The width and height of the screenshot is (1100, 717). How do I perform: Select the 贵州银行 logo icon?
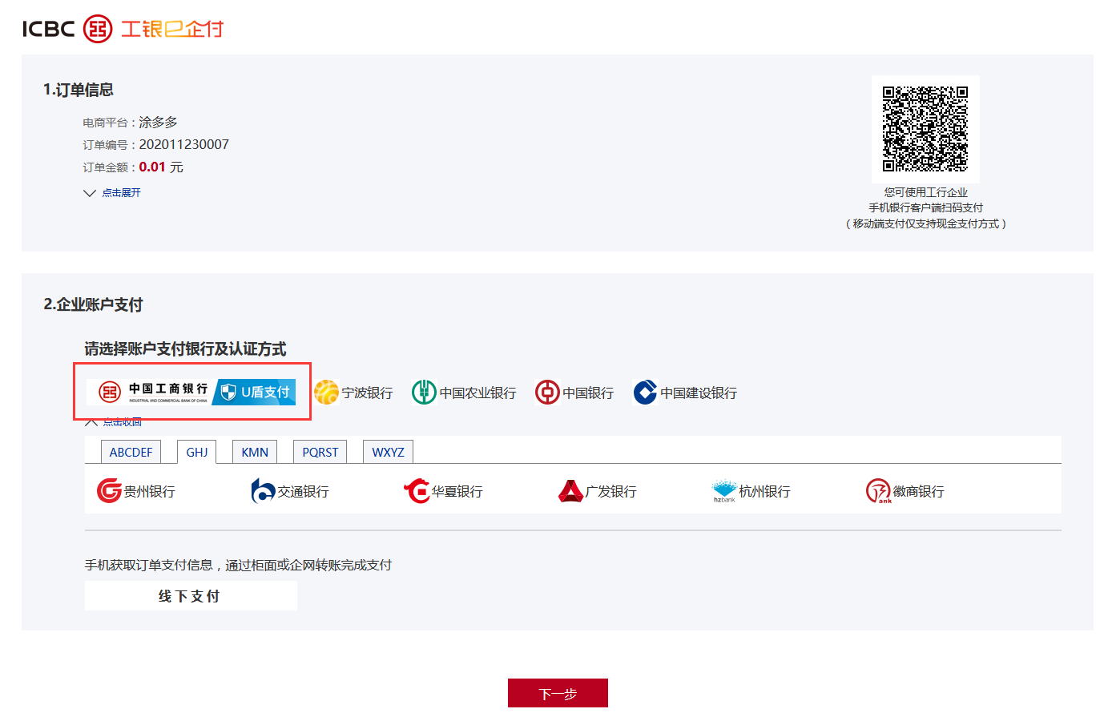109,490
